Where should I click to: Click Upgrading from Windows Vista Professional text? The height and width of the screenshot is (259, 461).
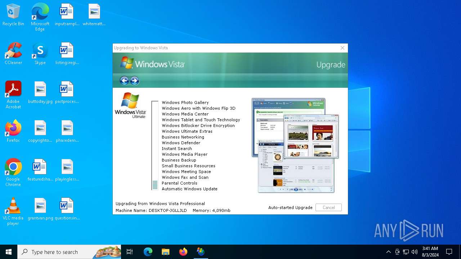coord(160,204)
